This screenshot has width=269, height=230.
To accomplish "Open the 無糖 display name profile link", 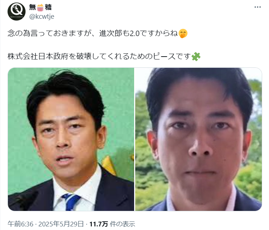I will tap(40, 8).
